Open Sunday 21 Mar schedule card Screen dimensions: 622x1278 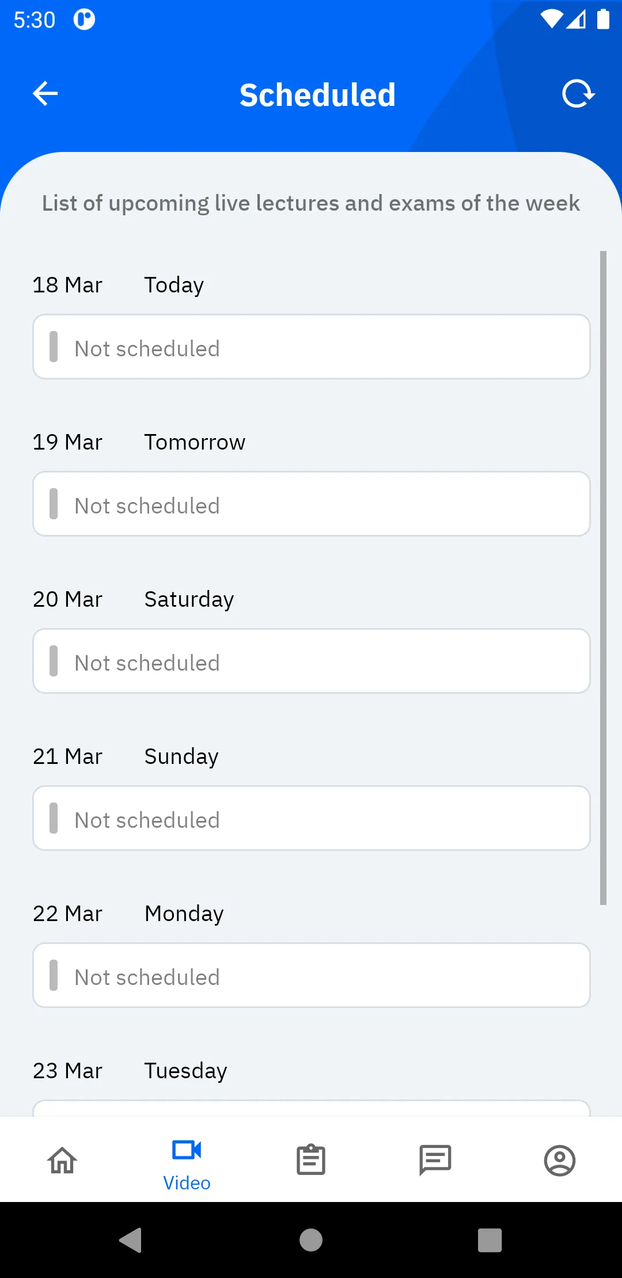(312, 818)
